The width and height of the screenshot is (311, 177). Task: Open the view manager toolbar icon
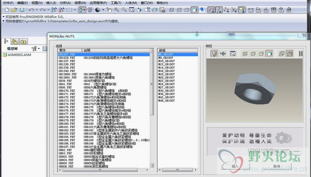[162, 10]
